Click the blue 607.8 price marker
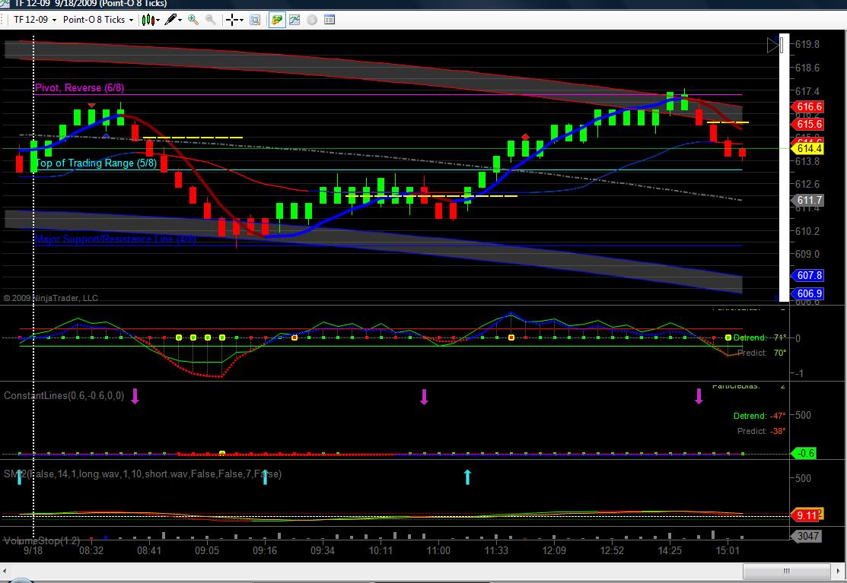This screenshot has height=583, width=847. click(x=808, y=275)
